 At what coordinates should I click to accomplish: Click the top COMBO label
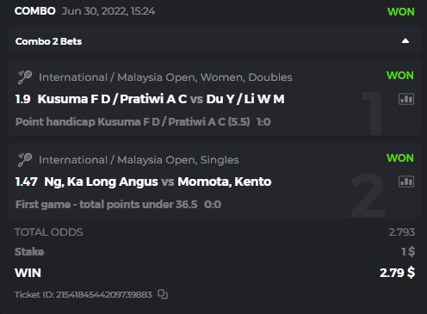tap(35, 11)
